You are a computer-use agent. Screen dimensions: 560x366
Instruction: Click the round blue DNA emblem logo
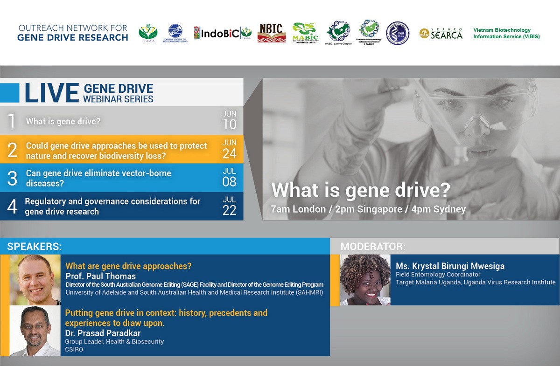tap(398, 33)
